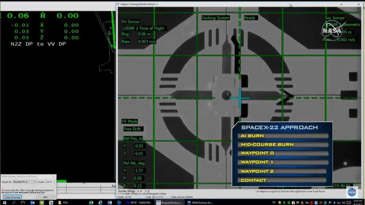Click Rel Att R value 0.23

click(x=138, y=186)
